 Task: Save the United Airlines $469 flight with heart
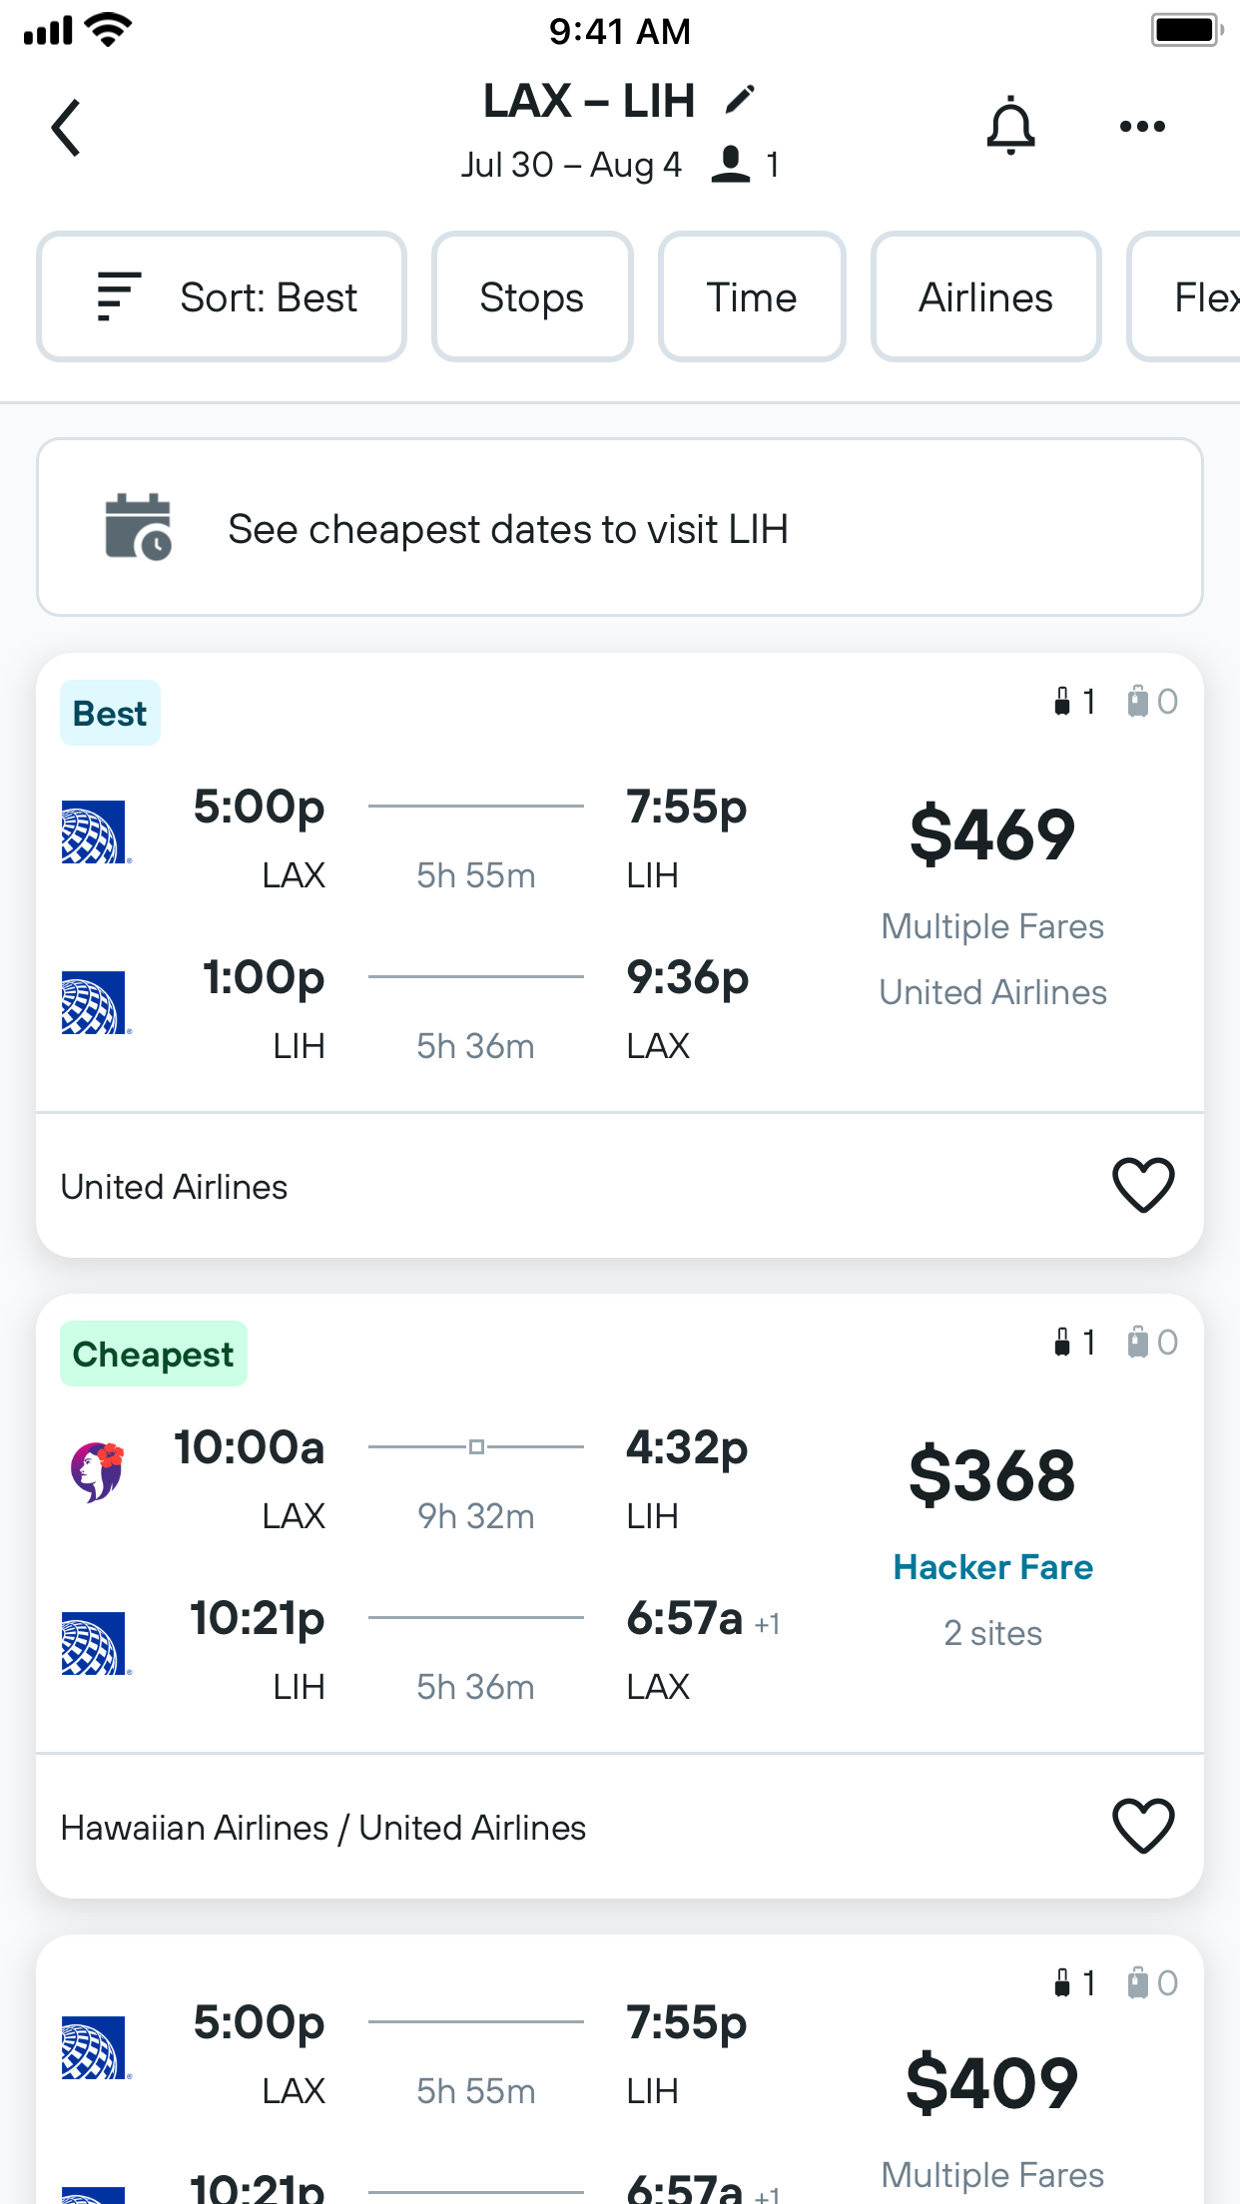coord(1143,1186)
